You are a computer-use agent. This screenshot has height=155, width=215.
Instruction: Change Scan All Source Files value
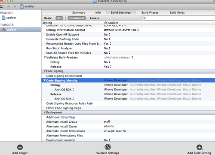click(107, 53)
